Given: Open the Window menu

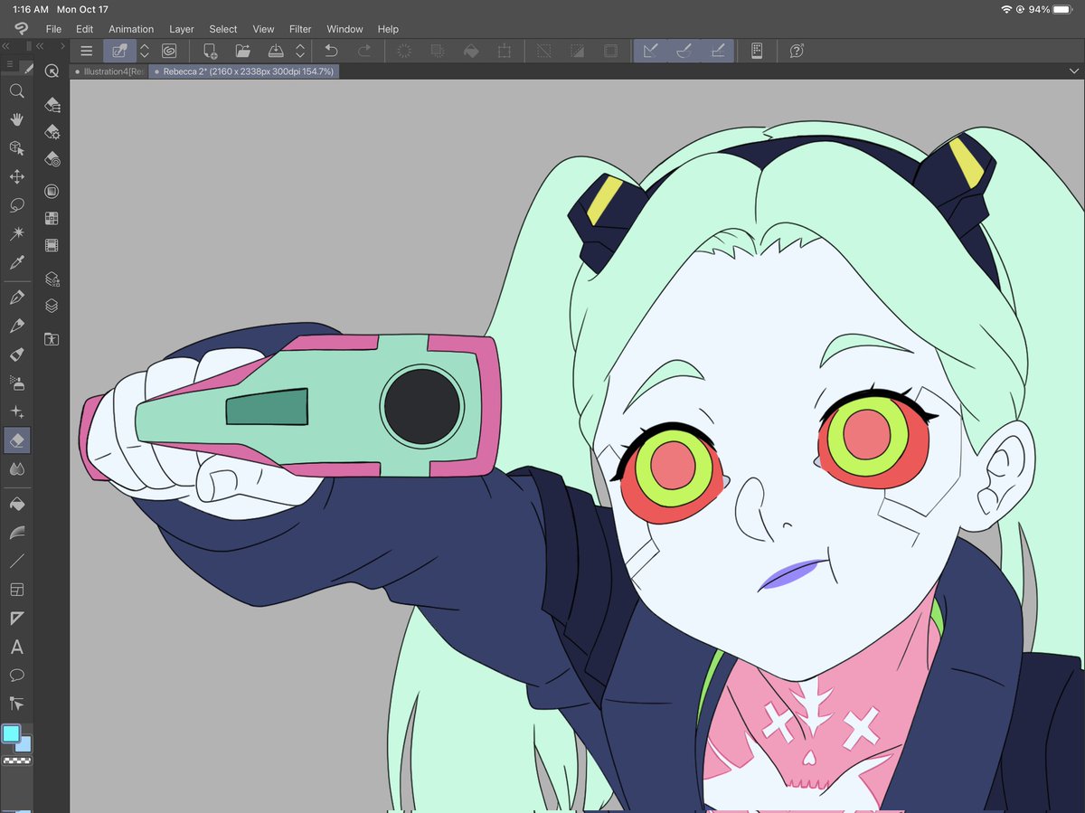Looking at the screenshot, I should pyautogui.click(x=344, y=29).
